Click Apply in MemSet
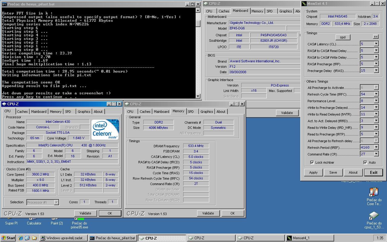Viewport: 387px width, 242px height. (313, 172)
